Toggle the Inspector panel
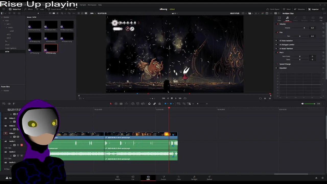 tap(313, 9)
